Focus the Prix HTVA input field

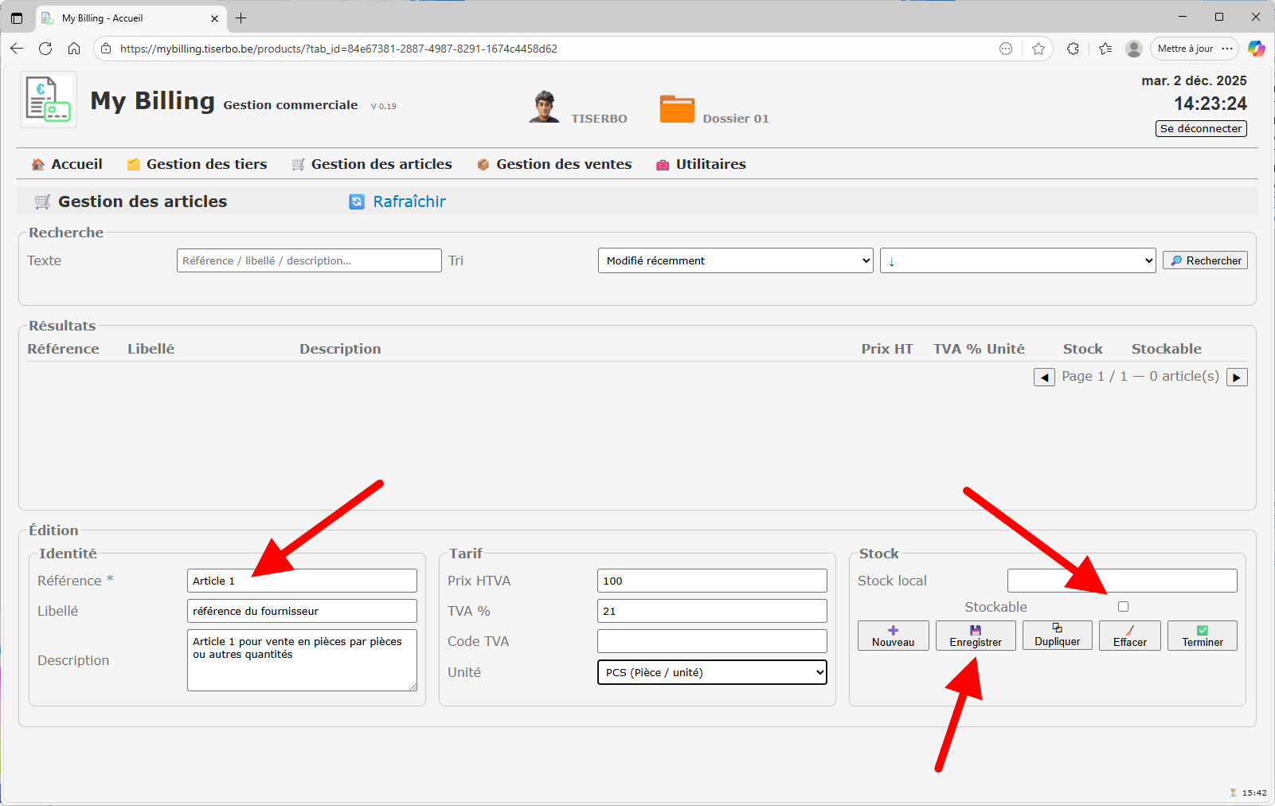(x=711, y=581)
